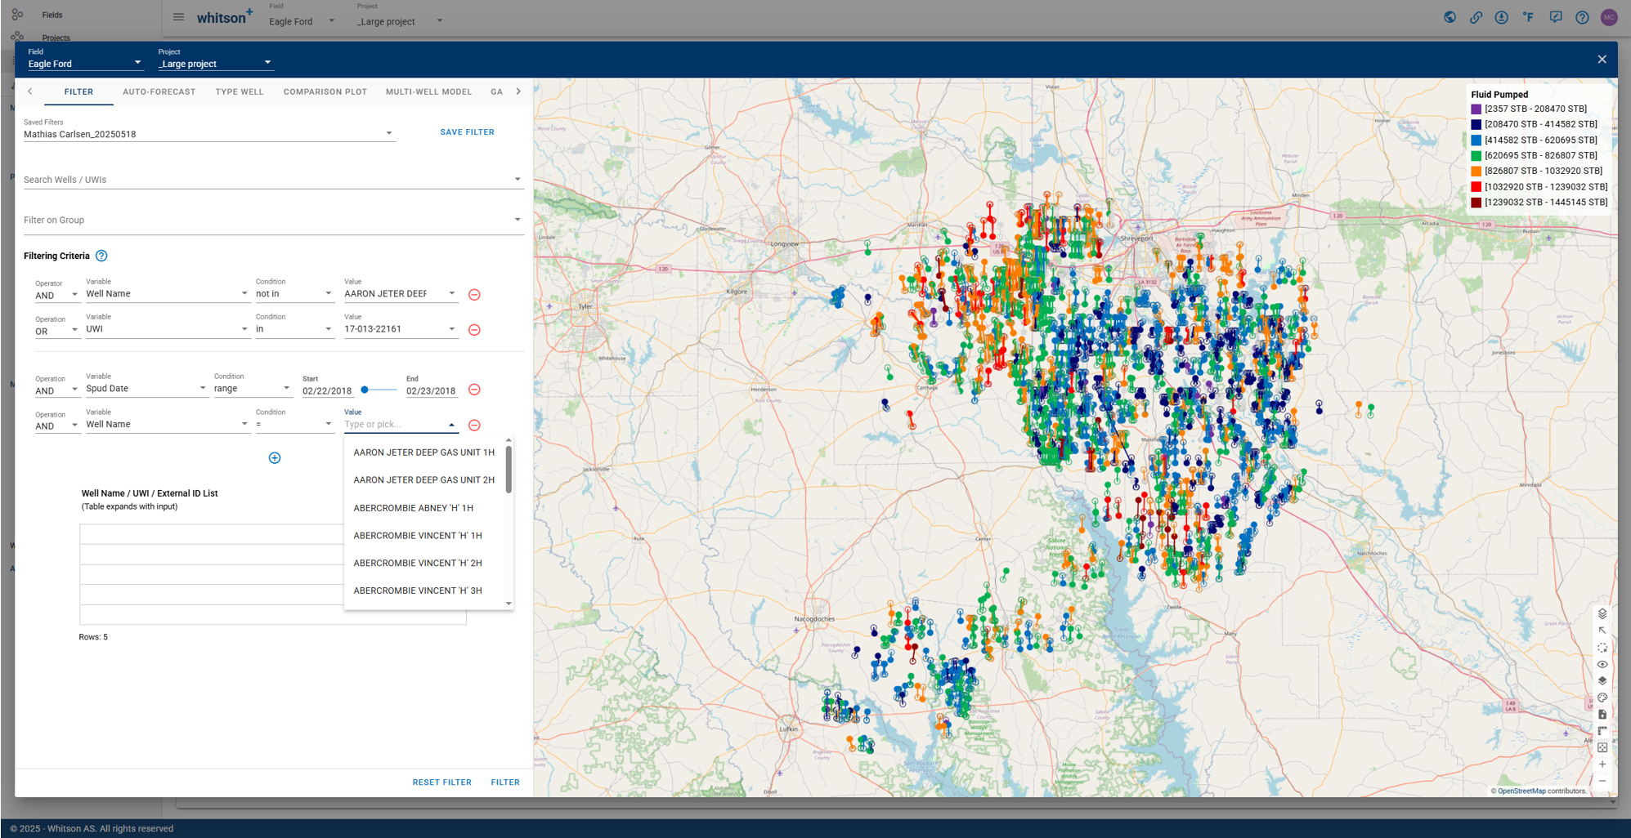Click the file upload map tool
The width and height of the screenshot is (1631, 838).
point(1602,714)
